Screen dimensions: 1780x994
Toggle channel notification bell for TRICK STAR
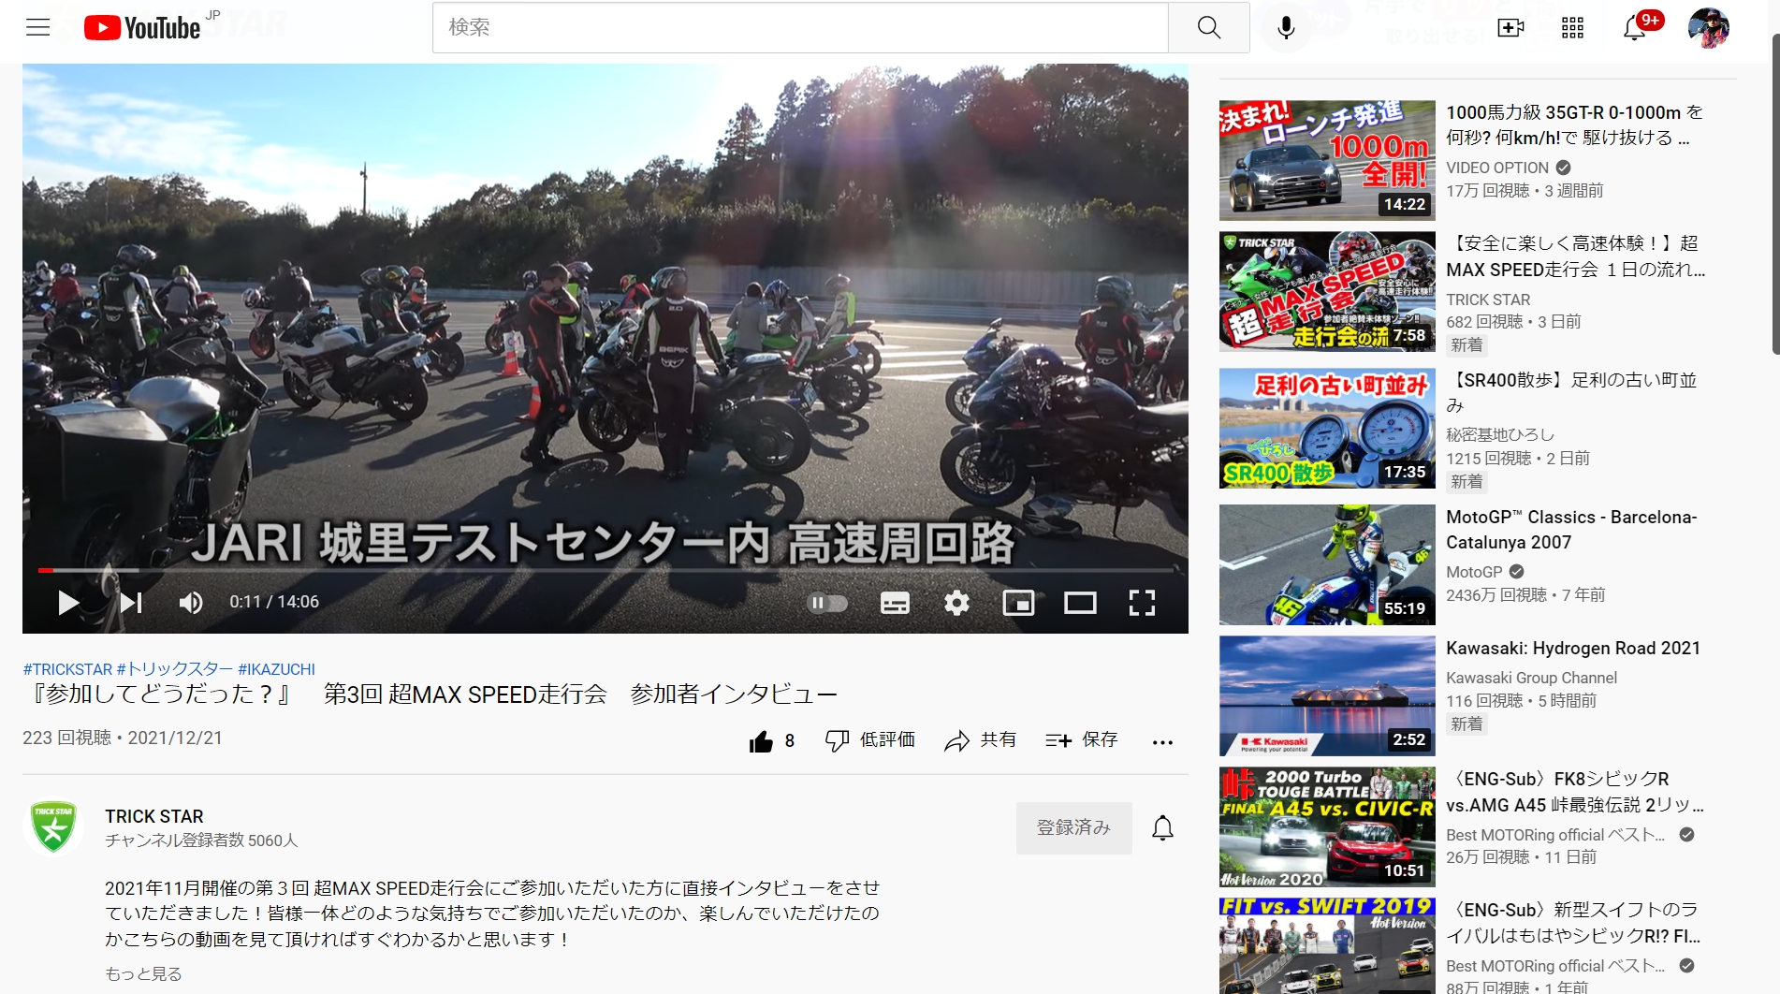(x=1162, y=827)
